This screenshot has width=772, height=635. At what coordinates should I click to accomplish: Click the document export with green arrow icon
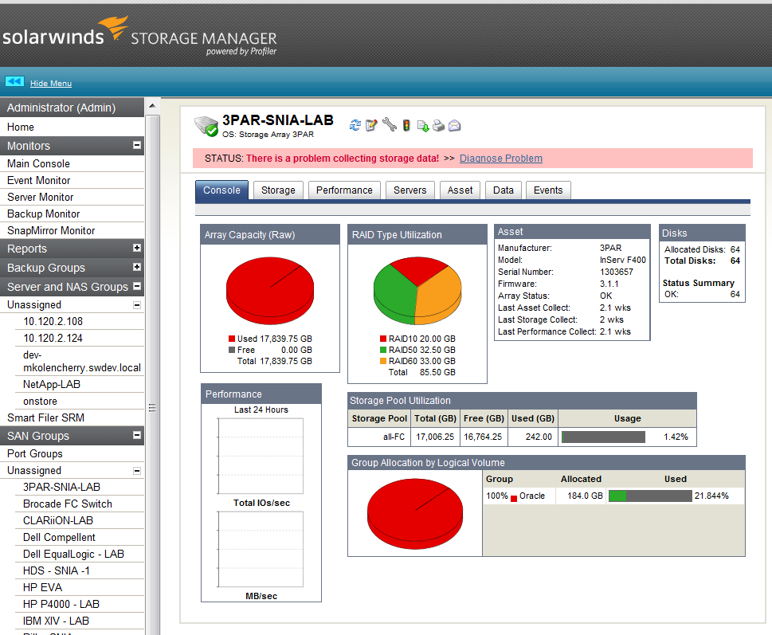click(422, 126)
